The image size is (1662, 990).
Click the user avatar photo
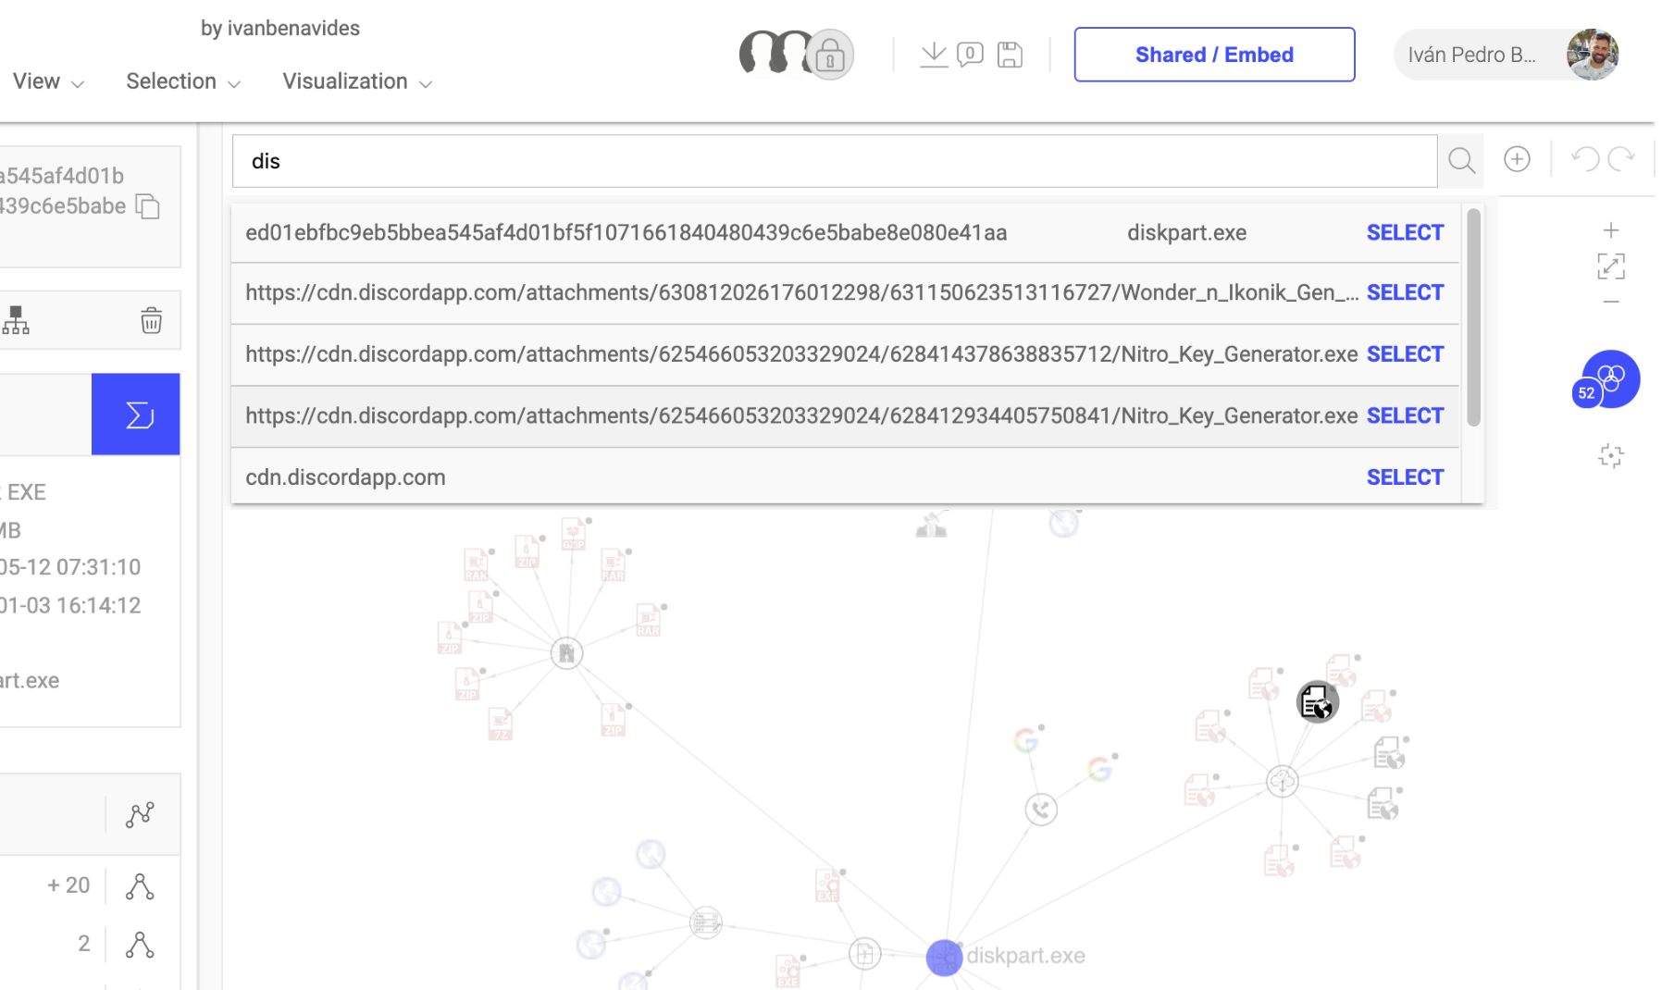[x=1593, y=55]
